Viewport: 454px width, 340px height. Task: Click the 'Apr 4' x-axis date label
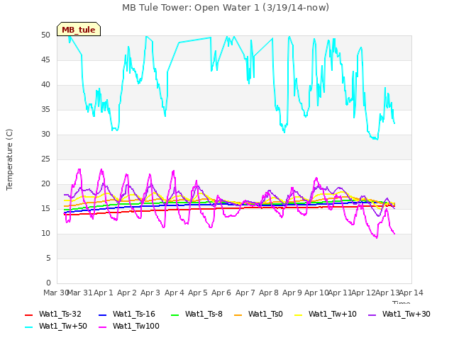click(x=175, y=293)
